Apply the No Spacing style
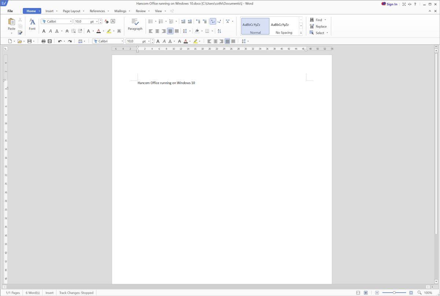Screen dimensions: 440x296 pos(284,27)
